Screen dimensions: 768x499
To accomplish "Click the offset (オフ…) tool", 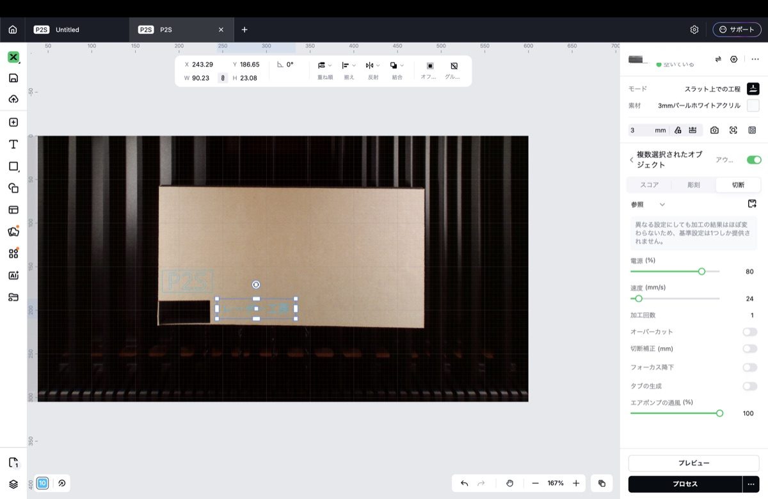I will 429,70.
